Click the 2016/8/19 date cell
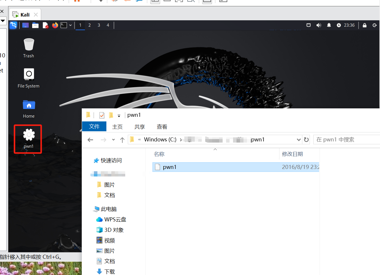380x275 pixels. pyautogui.click(x=300, y=167)
